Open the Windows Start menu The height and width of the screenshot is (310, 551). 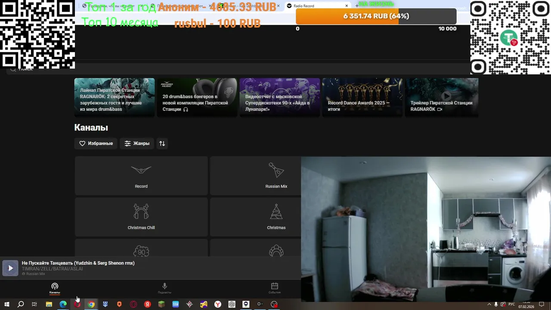(x=7, y=304)
